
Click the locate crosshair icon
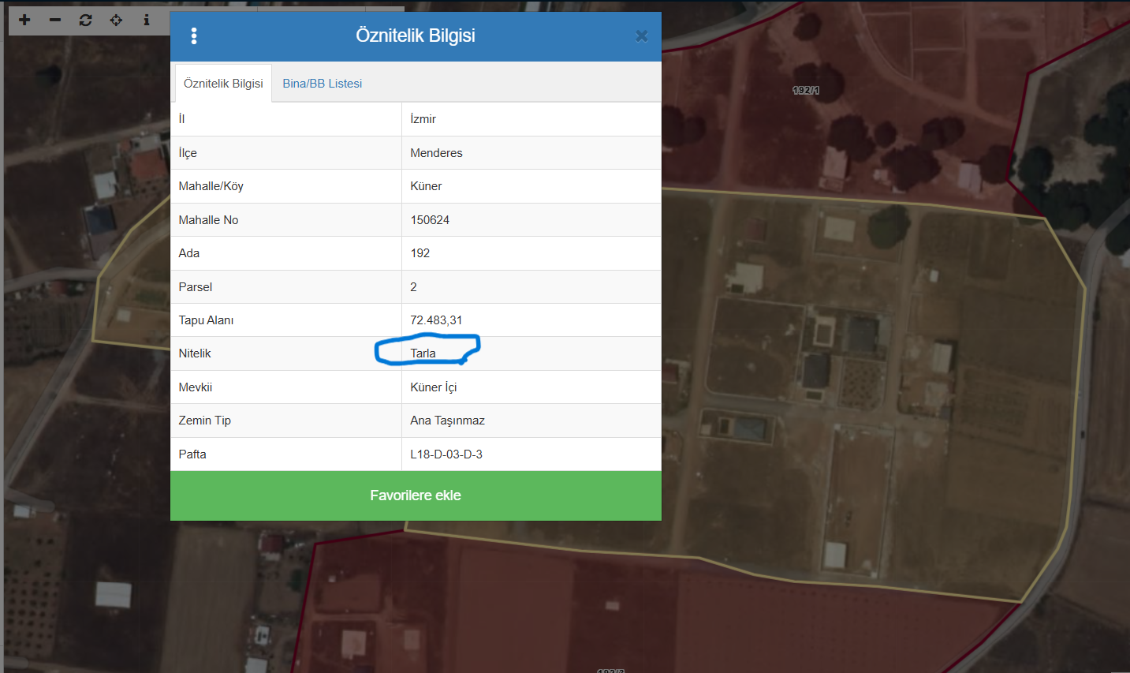tap(116, 20)
